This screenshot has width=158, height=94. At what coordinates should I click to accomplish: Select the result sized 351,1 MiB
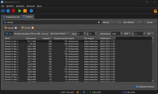point(60,41)
